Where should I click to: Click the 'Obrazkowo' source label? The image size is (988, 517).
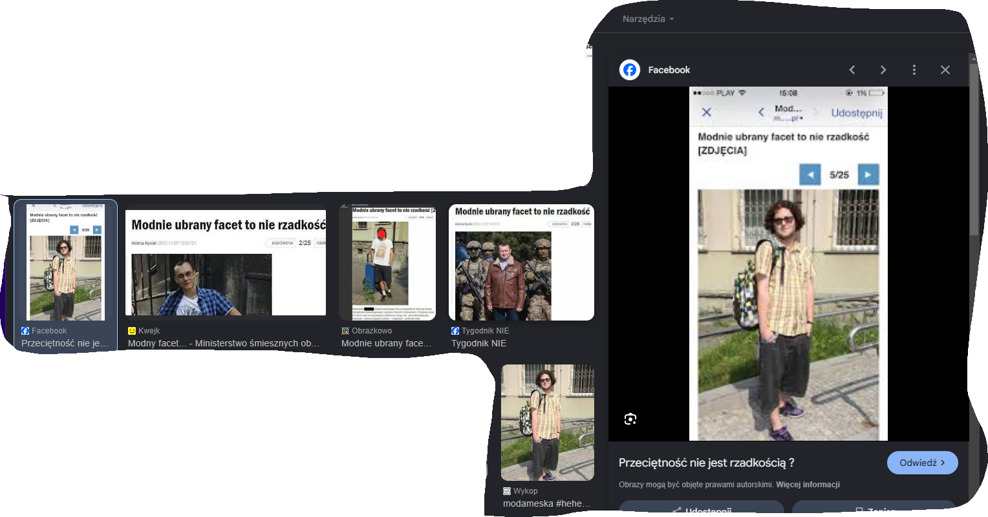point(372,331)
